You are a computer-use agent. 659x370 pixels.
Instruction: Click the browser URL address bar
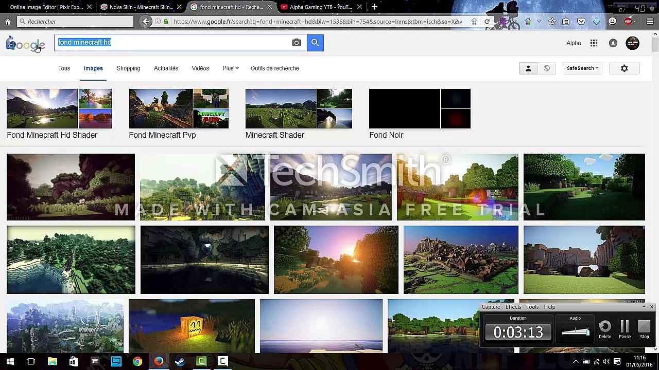click(318, 22)
